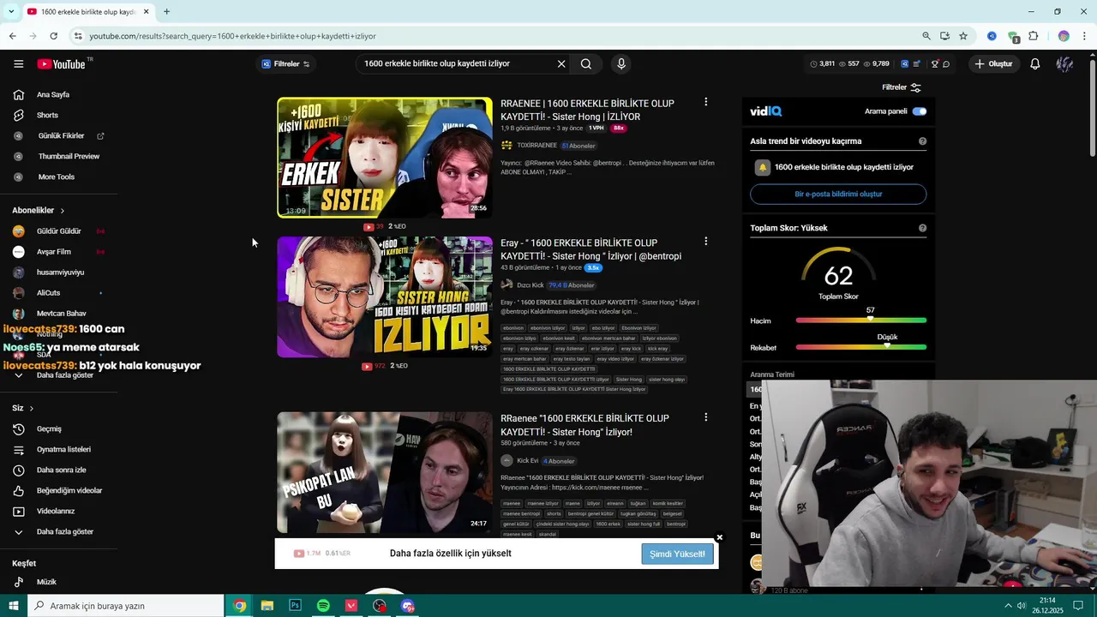The width and height of the screenshot is (1097, 617).
Task: Click the vidIQ chat bubble icon
Action: coord(946,64)
